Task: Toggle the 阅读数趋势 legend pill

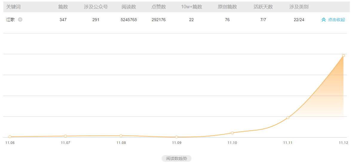Action: click(x=177, y=158)
